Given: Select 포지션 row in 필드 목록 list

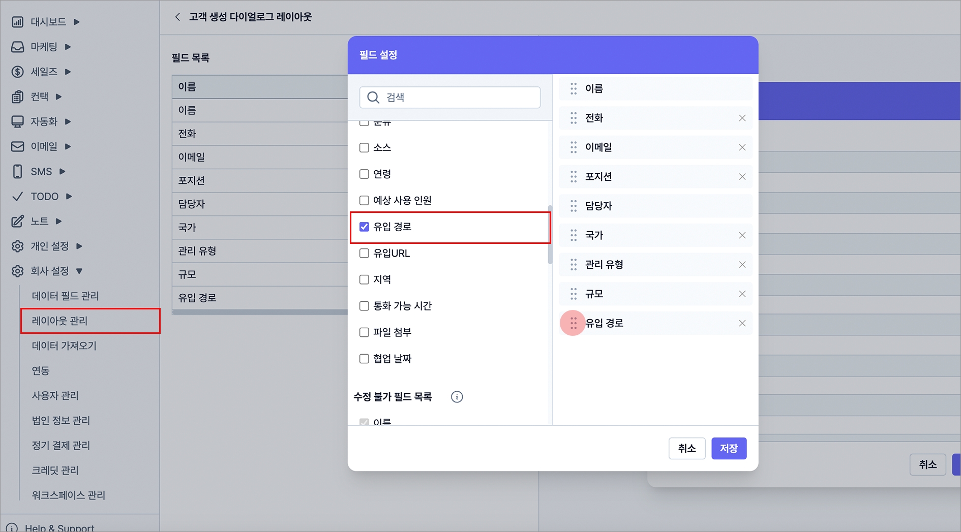Looking at the screenshot, I should (260, 180).
